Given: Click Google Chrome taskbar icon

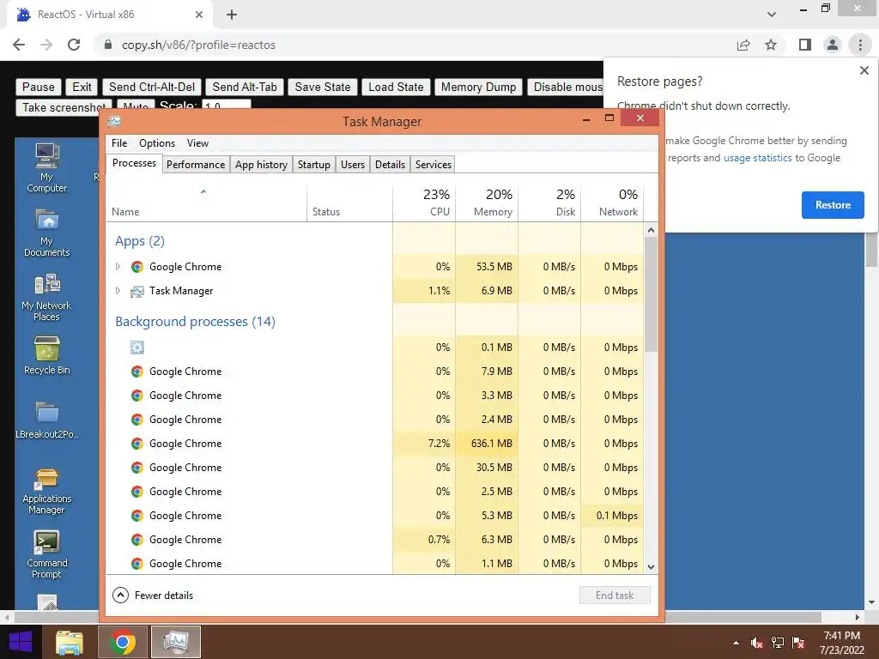Looking at the screenshot, I should [122, 642].
